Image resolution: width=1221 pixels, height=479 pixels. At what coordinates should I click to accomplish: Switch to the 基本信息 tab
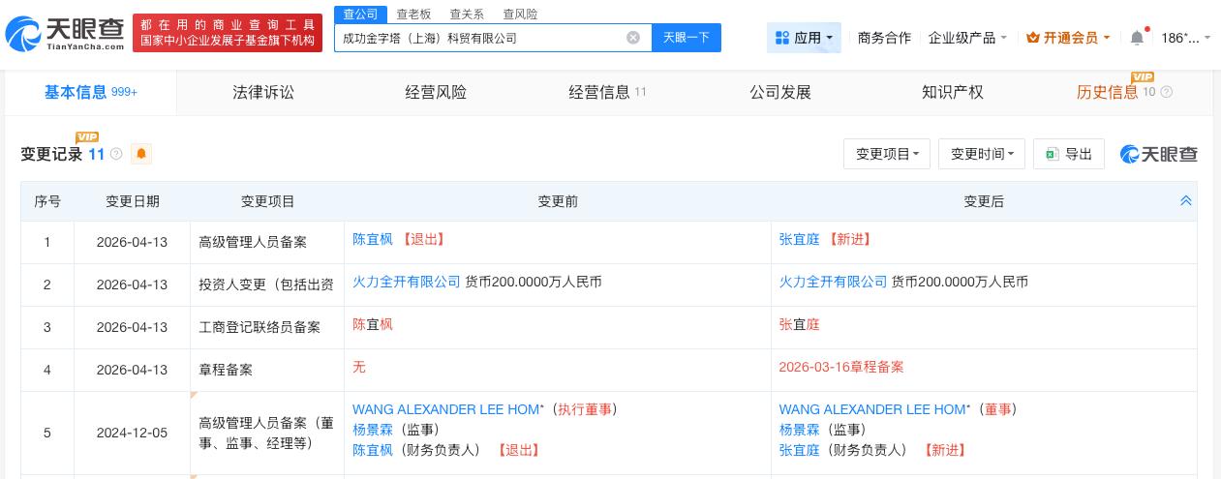(x=91, y=92)
